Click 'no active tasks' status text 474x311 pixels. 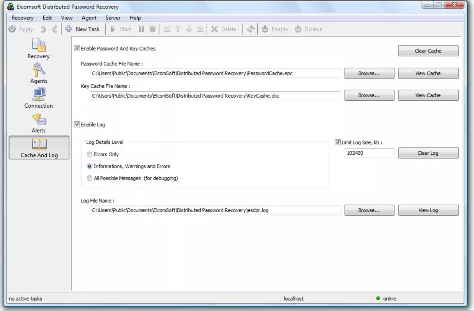pos(25,299)
